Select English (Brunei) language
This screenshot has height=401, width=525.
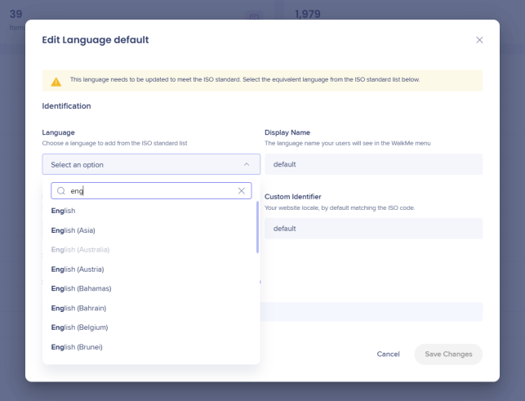(77, 347)
